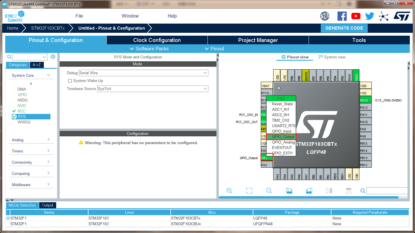Open the Software Packs dropdown
The width and height of the screenshot is (415, 233).
(x=149, y=49)
